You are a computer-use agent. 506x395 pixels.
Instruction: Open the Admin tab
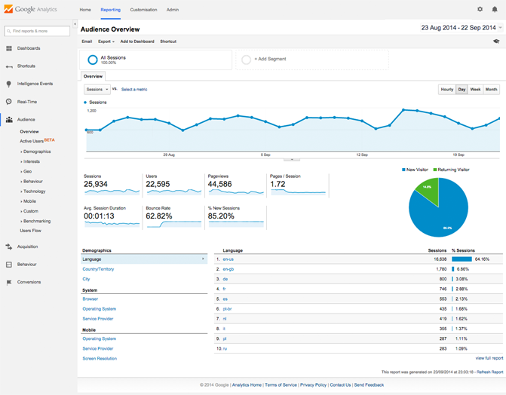pyautogui.click(x=173, y=10)
